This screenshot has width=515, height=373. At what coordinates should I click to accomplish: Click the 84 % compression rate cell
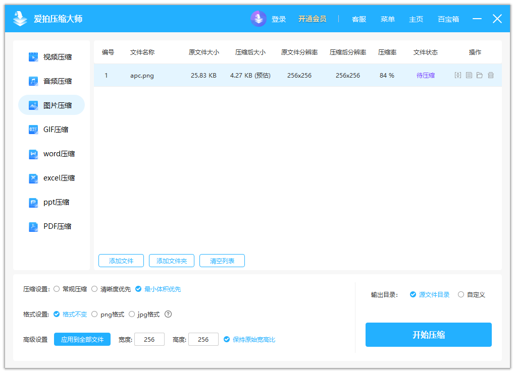coord(387,76)
